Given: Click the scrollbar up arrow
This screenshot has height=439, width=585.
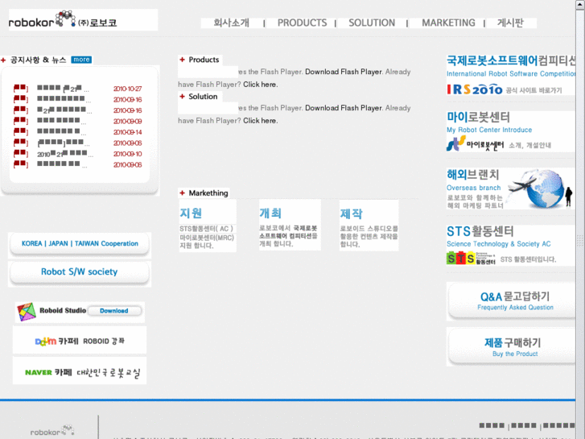Looking at the screenshot, I should point(580,5).
